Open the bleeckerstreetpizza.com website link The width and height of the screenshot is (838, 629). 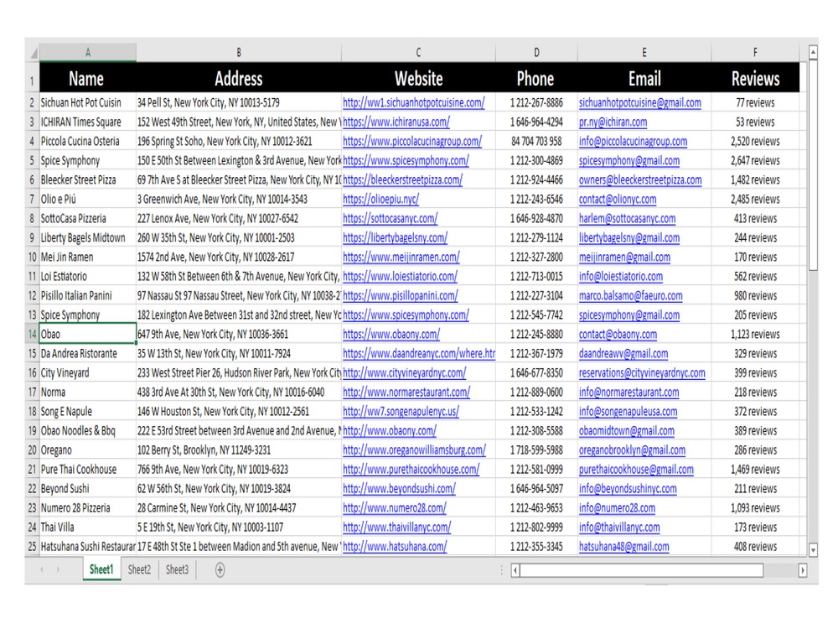point(402,179)
